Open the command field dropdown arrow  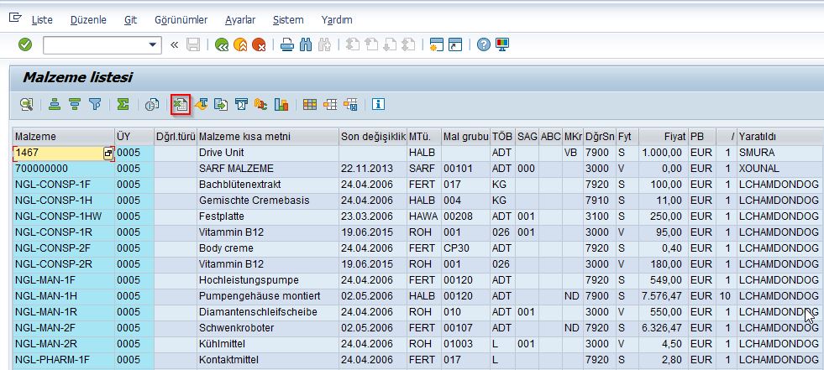(154, 44)
